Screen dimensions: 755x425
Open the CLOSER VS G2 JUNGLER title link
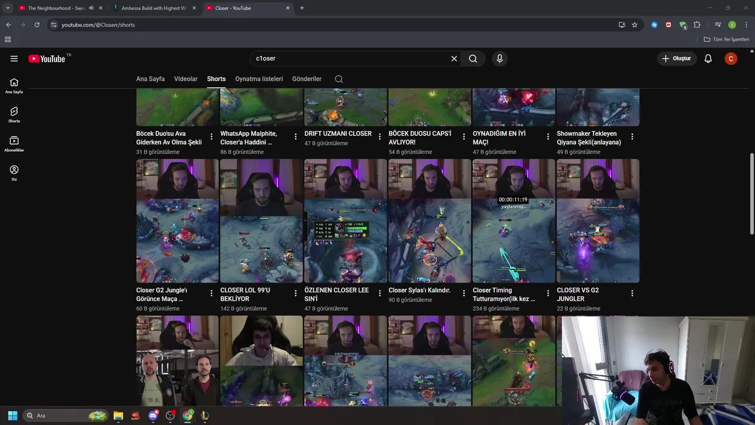578,295
